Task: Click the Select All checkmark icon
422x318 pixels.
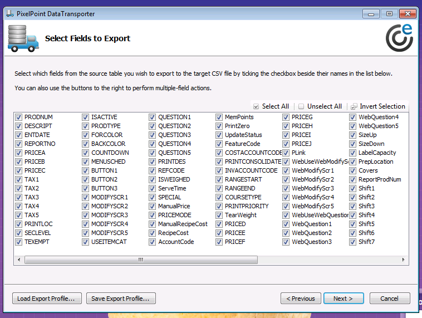Action: coord(256,106)
